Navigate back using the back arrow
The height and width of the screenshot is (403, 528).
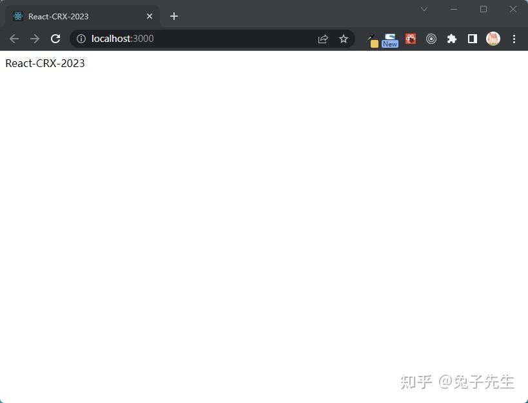(14, 39)
